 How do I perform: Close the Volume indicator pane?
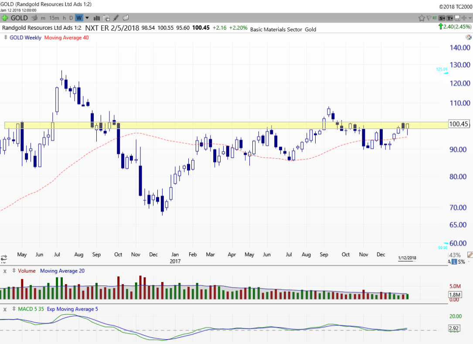(x=5, y=271)
